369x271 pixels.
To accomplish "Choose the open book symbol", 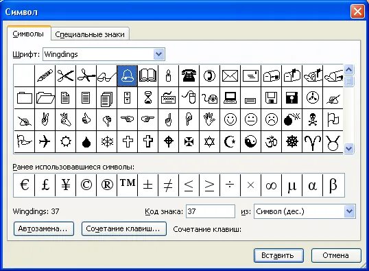I will click(x=147, y=76).
